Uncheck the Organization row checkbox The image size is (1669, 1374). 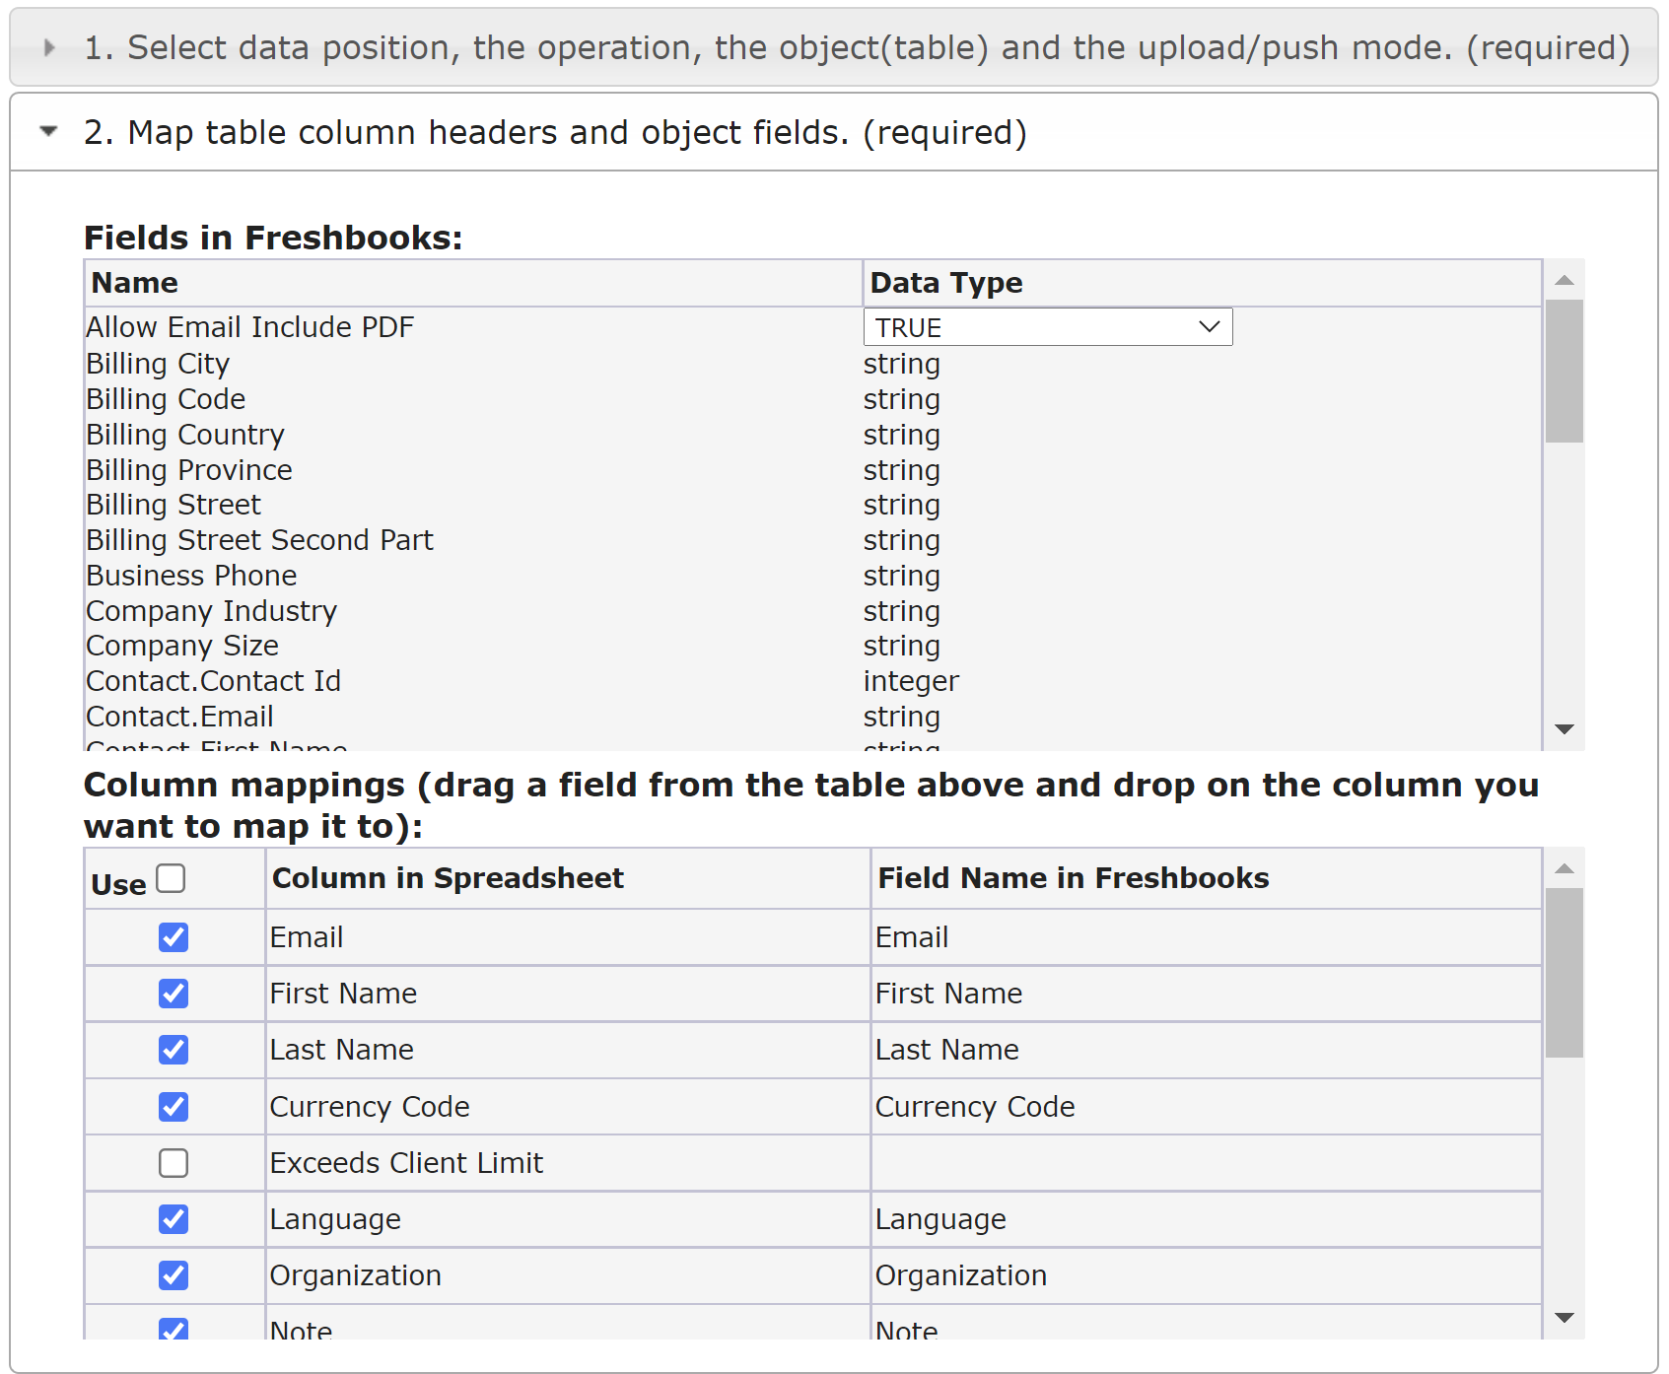click(x=174, y=1275)
